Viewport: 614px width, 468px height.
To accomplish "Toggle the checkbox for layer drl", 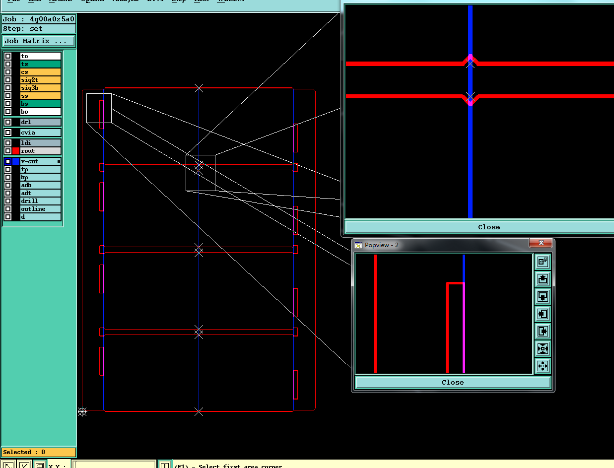I will (x=8, y=122).
